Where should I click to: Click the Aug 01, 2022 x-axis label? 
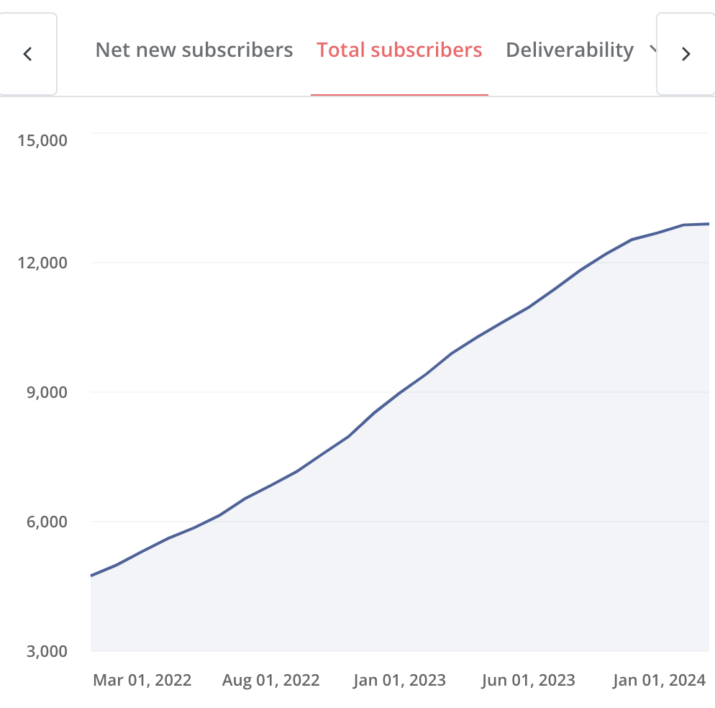coord(270,680)
